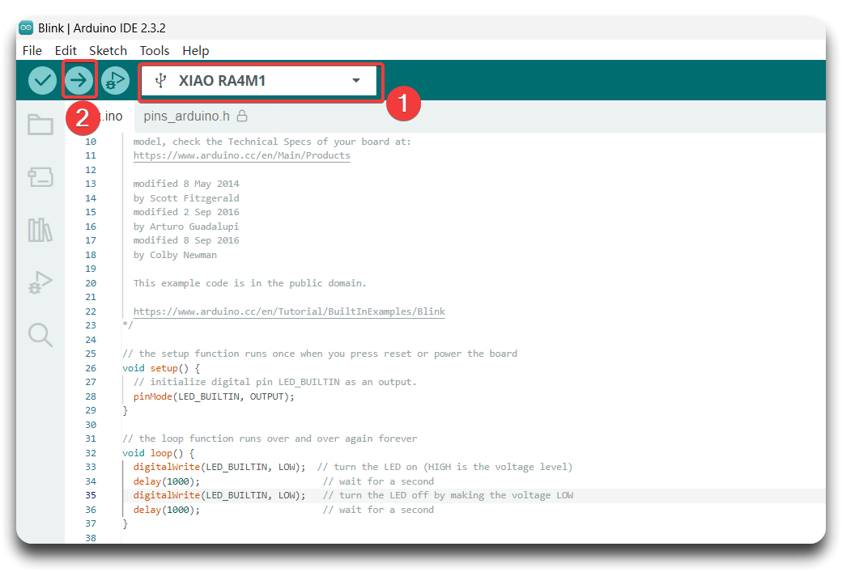Upload the sketch with arrow button

(79, 80)
